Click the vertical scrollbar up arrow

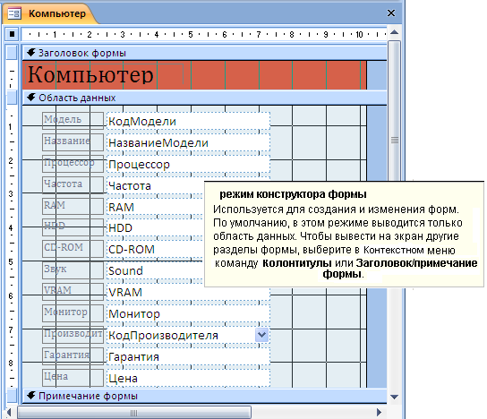click(x=395, y=32)
